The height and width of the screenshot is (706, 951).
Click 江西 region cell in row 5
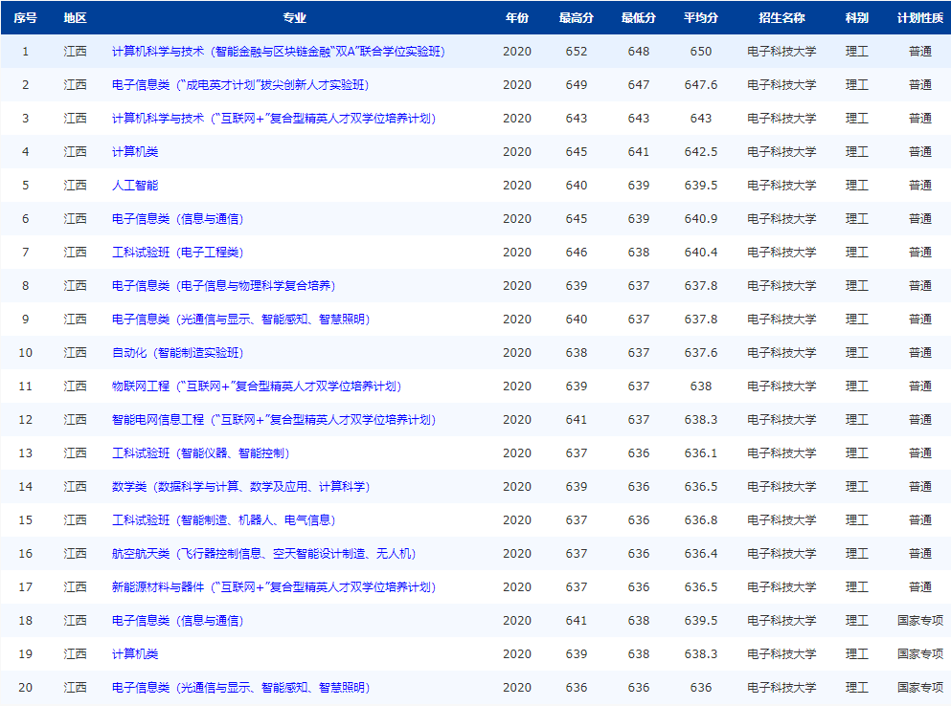coord(76,185)
